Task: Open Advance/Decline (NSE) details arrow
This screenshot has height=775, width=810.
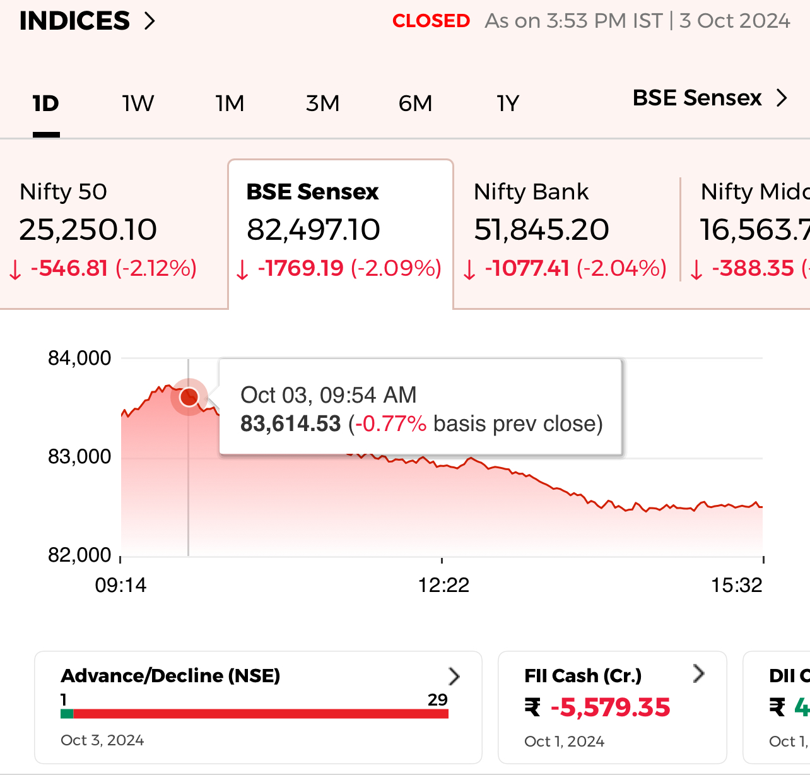Action: (x=454, y=677)
